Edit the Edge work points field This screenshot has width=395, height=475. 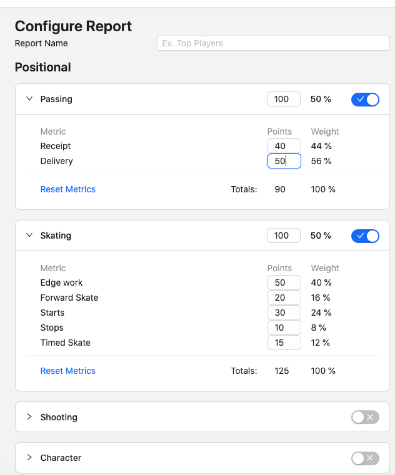(284, 283)
